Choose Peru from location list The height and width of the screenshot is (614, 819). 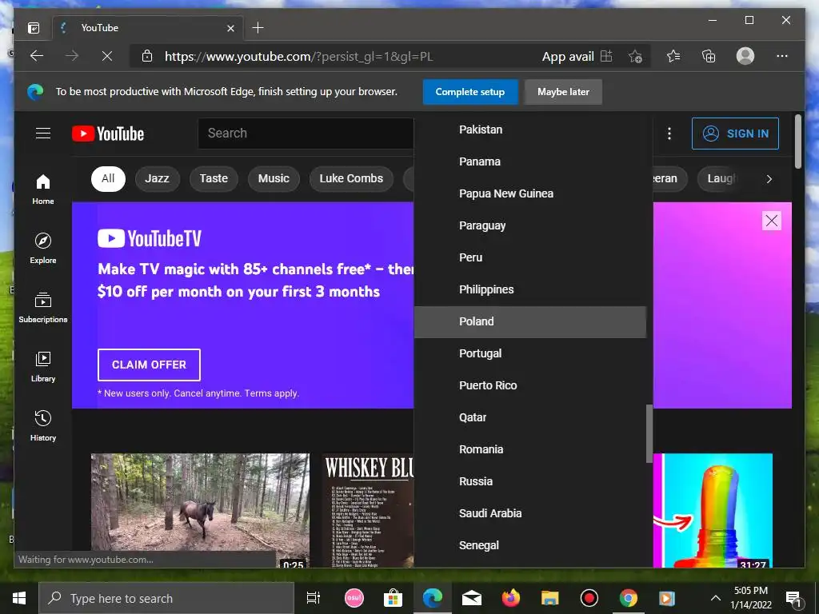[x=530, y=257]
